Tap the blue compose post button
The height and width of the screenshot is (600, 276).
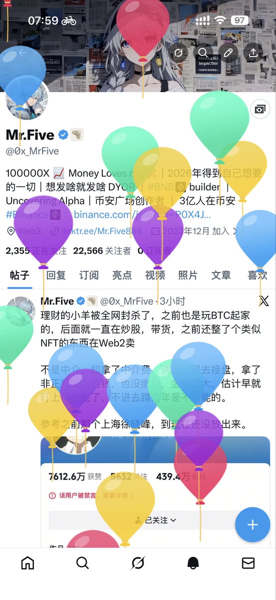click(253, 524)
